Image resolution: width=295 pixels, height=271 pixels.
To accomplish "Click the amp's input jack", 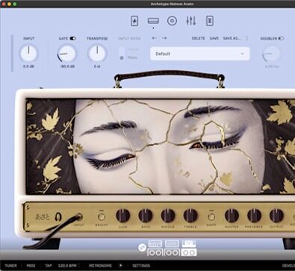I will [x=79, y=217].
